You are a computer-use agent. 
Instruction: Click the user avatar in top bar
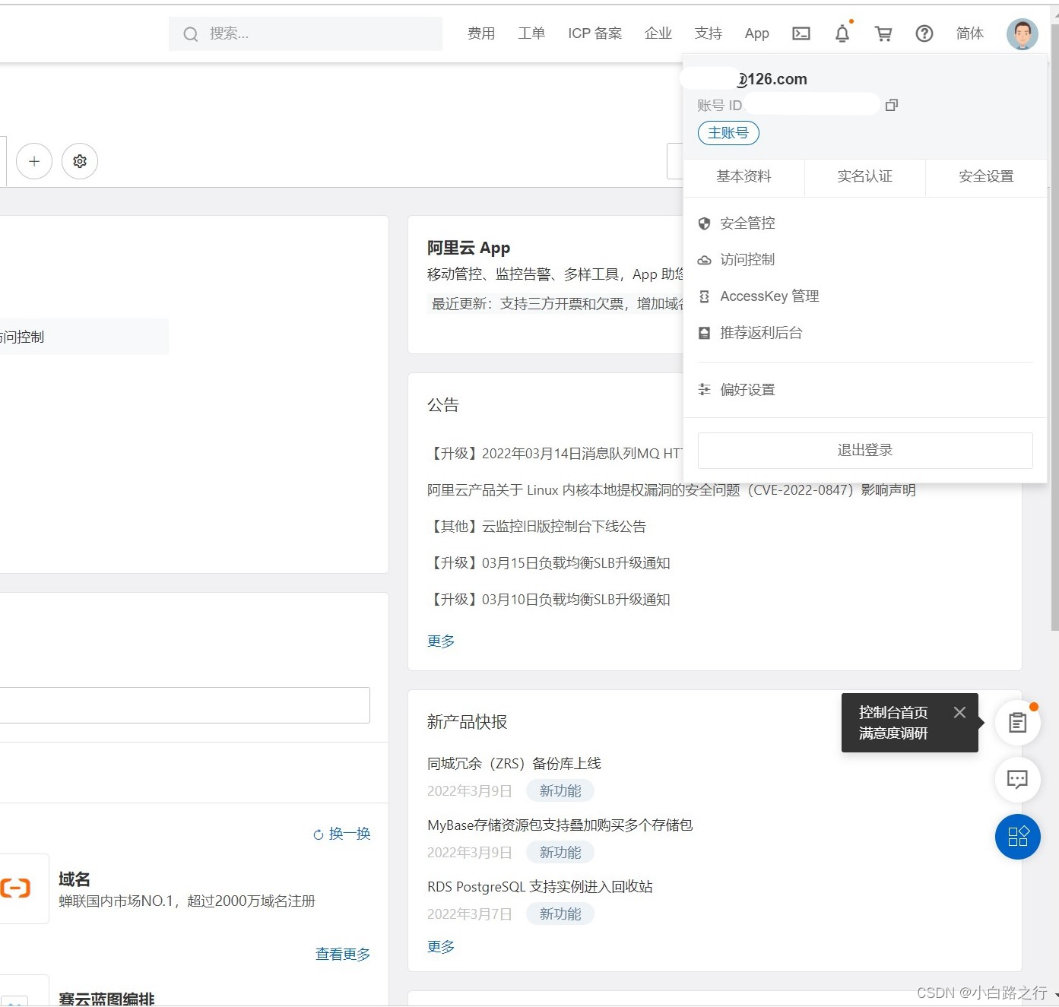[x=1022, y=34]
